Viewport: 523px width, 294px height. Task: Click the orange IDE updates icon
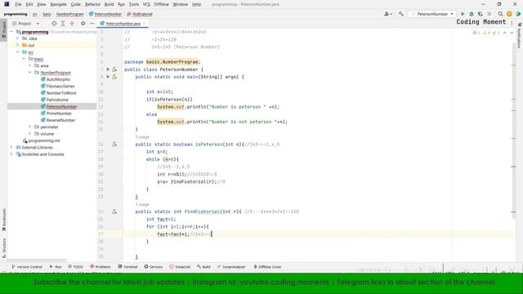[509, 14]
